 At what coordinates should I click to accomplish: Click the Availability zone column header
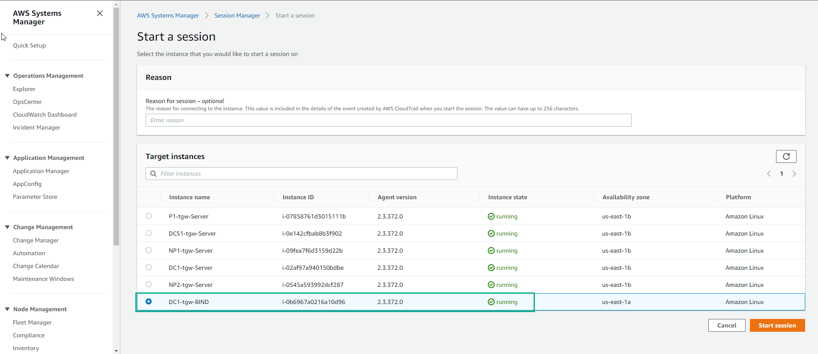[x=626, y=197]
